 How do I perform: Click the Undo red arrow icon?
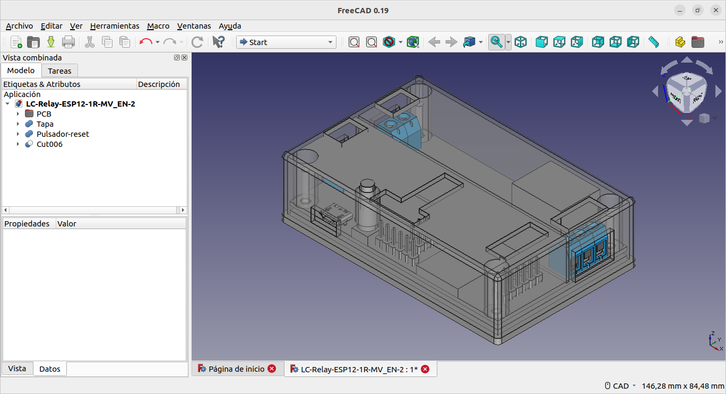point(145,42)
